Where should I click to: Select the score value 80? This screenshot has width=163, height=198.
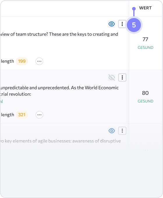(x=145, y=93)
